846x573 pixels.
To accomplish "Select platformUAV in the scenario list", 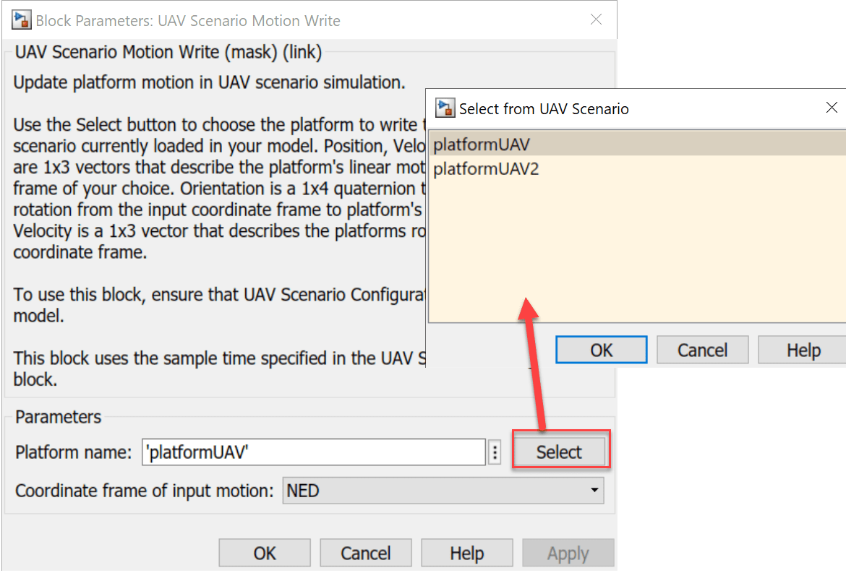I will click(x=482, y=145).
